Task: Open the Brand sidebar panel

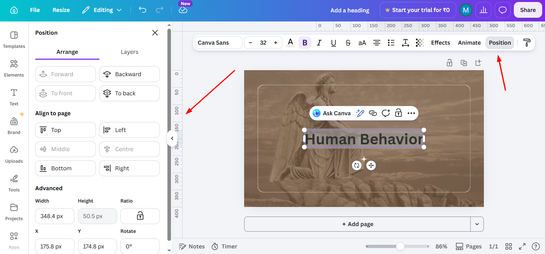Action: [14, 126]
